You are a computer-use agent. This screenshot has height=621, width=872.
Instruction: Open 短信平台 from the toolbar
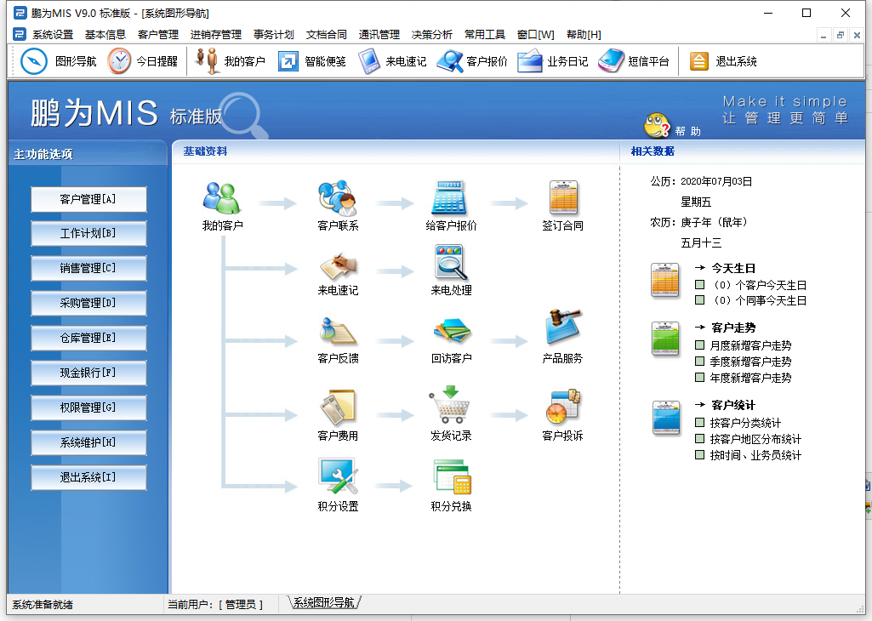(634, 61)
